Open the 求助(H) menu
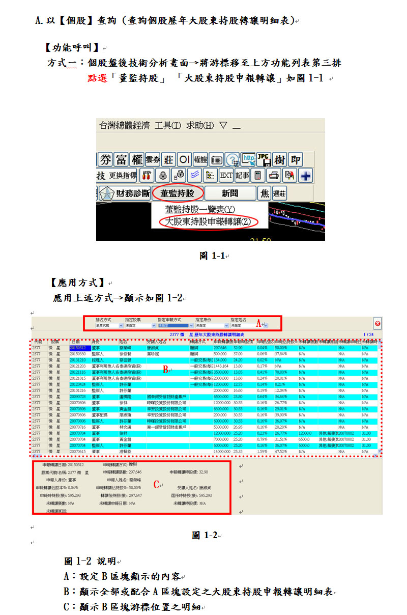The height and width of the screenshot is (615, 407). [x=200, y=126]
